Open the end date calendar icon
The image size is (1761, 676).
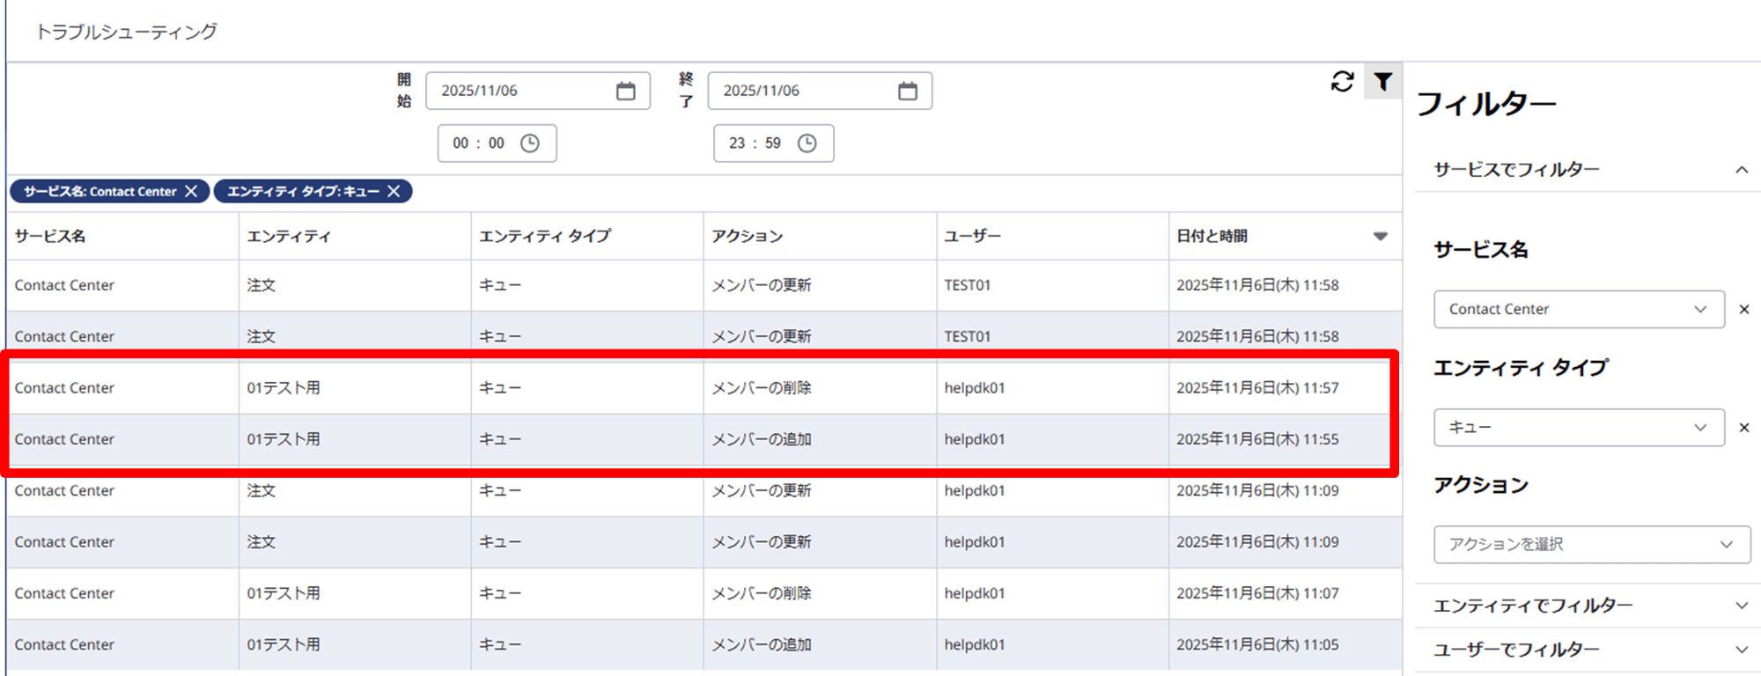click(x=907, y=91)
